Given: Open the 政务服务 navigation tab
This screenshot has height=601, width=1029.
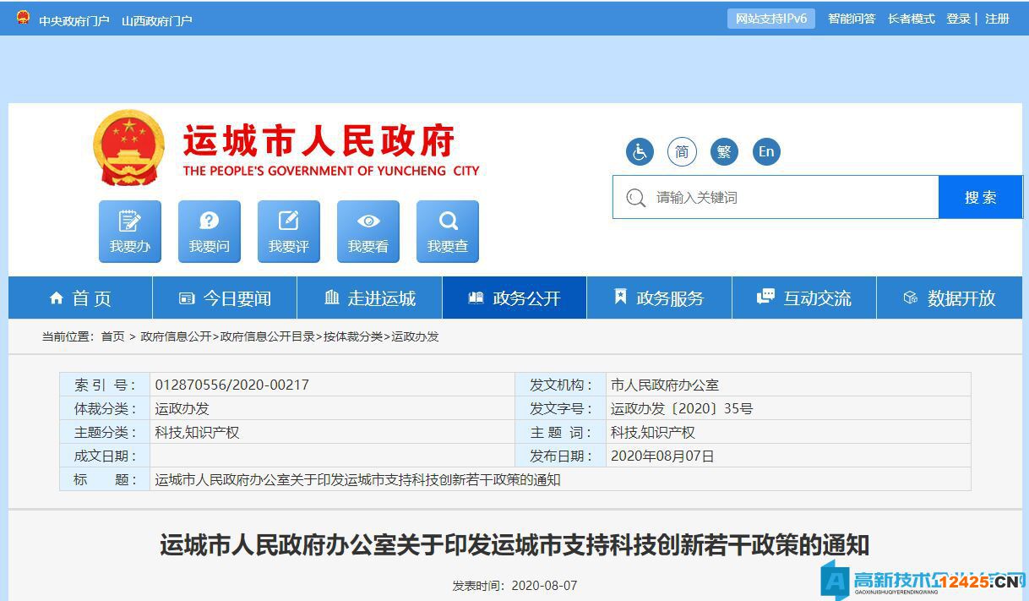Looking at the screenshot, I should tap(659, 298).
